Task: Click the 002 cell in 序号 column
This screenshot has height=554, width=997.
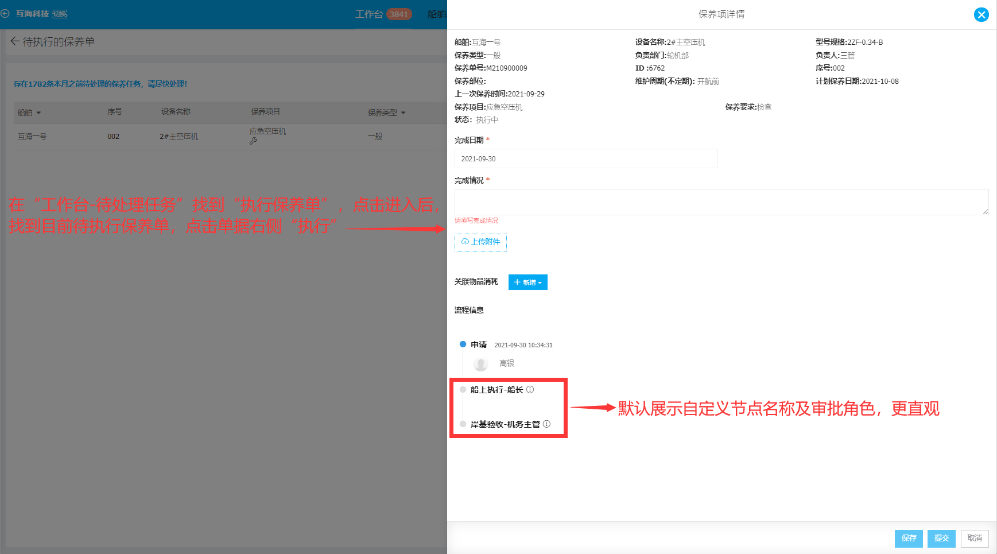Action: click(114, 137)
